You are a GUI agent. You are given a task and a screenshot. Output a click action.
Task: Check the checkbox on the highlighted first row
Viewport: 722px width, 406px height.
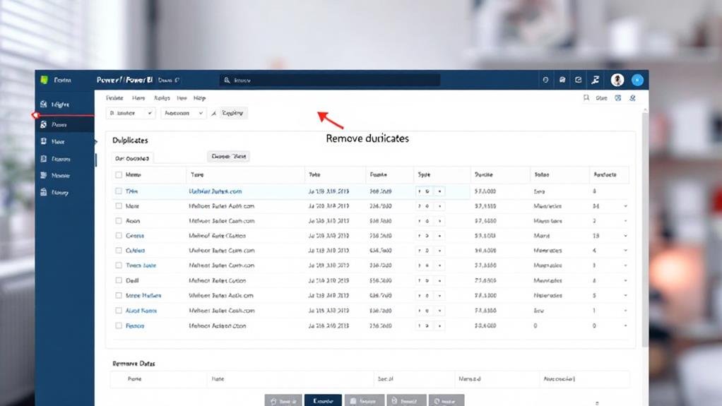(119, 191)
